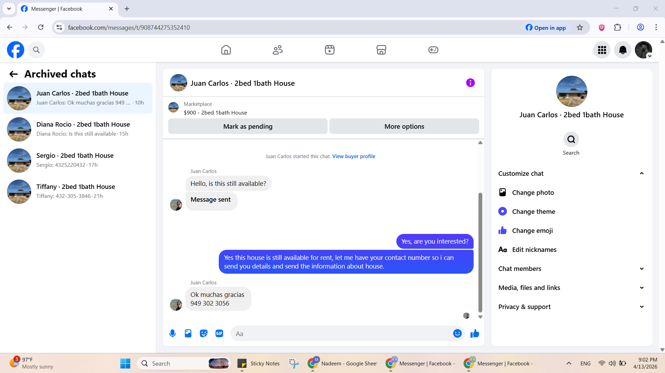Reload the page
This screenshot has height=373, width=665.
[41, 27]
